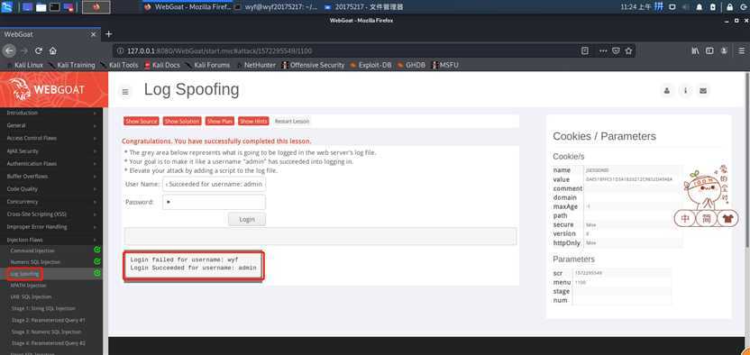The height and width of the screenshot is (355, 750).
Task: Select the Log Spoofing lesson
Action: (25, 274)
